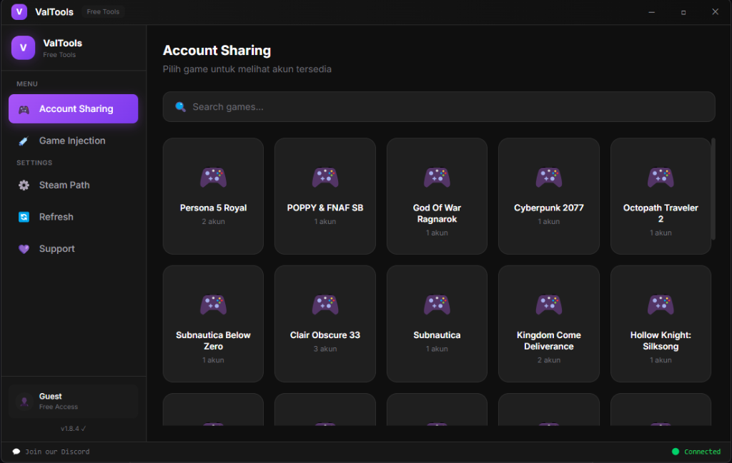Click the Free Tools badge in title bar
This screenshot has width=732, height=463.
[102, 11]
